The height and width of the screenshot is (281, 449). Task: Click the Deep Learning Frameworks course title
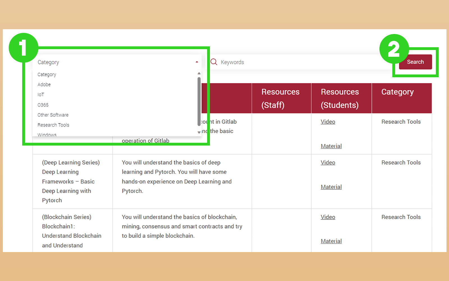point(71,182)
